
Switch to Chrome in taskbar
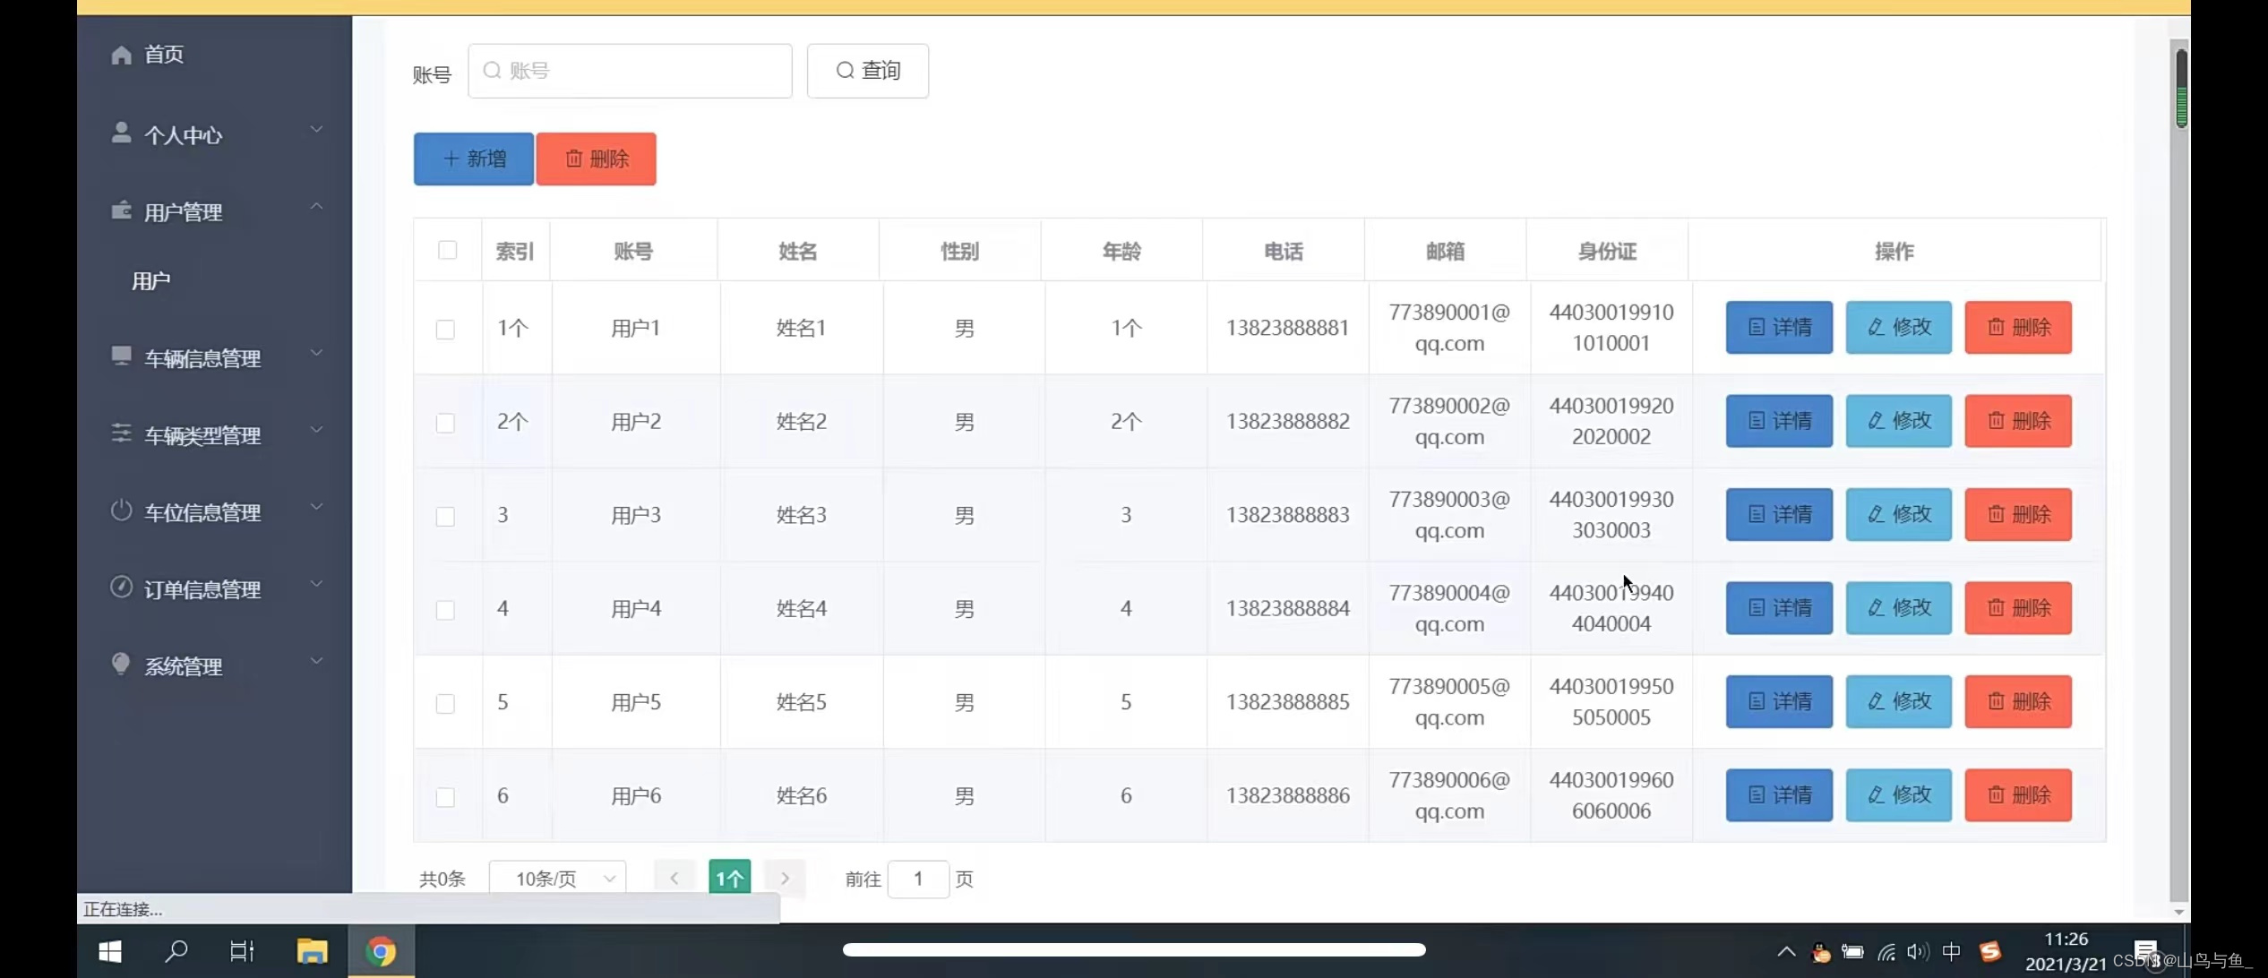381,951
